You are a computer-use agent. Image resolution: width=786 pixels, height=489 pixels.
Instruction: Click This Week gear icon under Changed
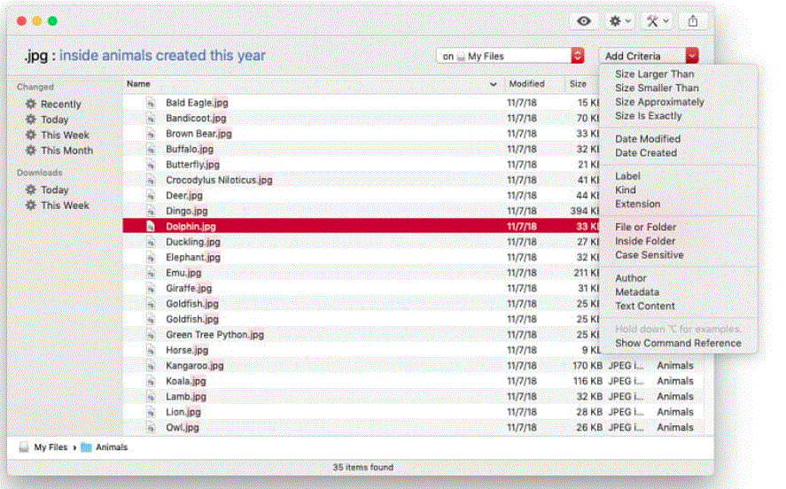click(x=31, y=136)
